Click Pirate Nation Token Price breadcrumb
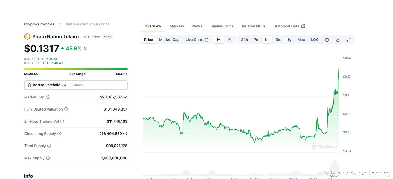Screen dimensions: 393x179 (88, 24)
